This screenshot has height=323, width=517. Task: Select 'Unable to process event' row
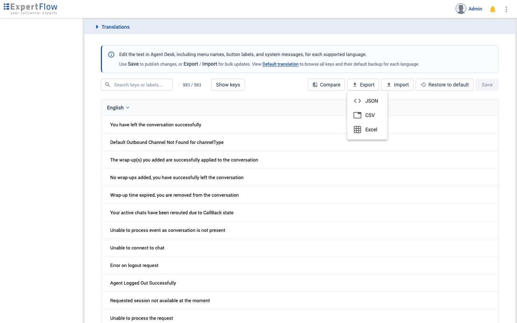click(300, 230)
